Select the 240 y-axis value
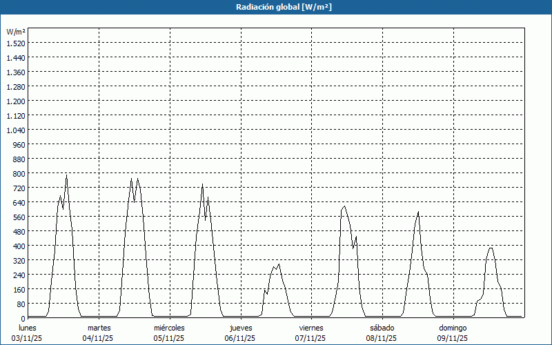The image size is (552, 345). pos(19,275)
